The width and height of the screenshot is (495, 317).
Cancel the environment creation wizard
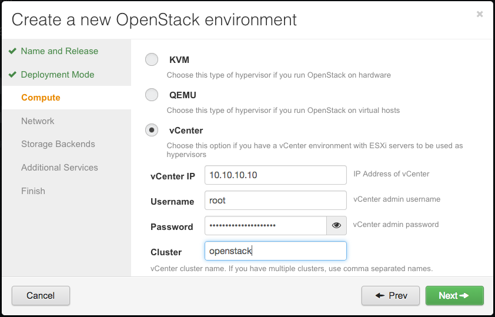point(41,295)
